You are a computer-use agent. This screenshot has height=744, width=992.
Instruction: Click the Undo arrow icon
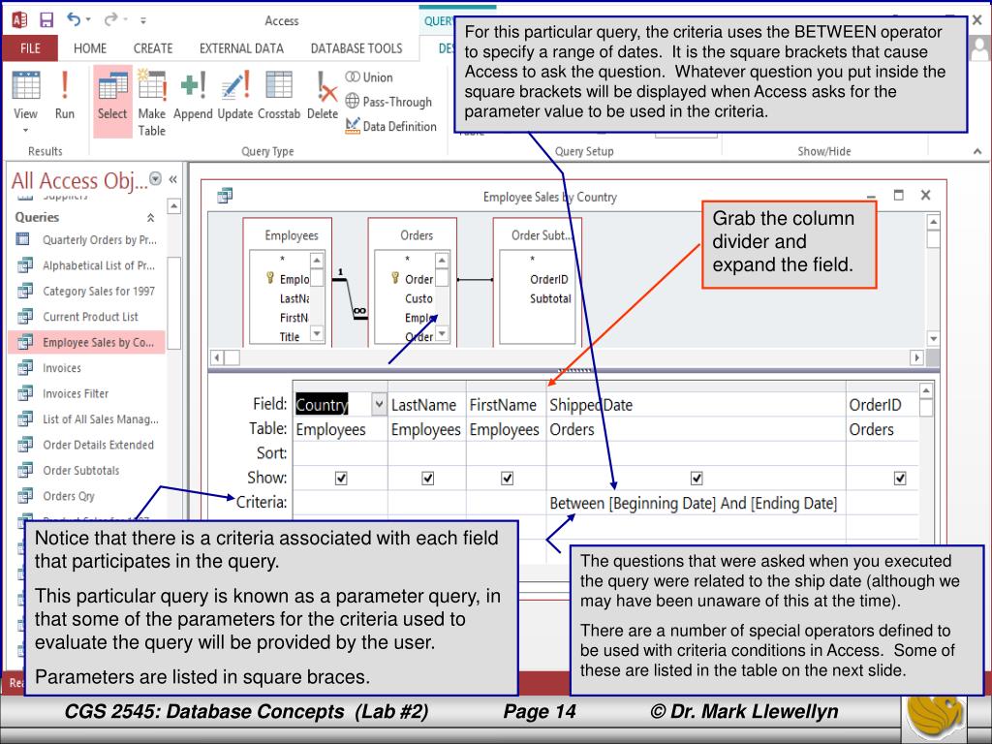(74, 19)
